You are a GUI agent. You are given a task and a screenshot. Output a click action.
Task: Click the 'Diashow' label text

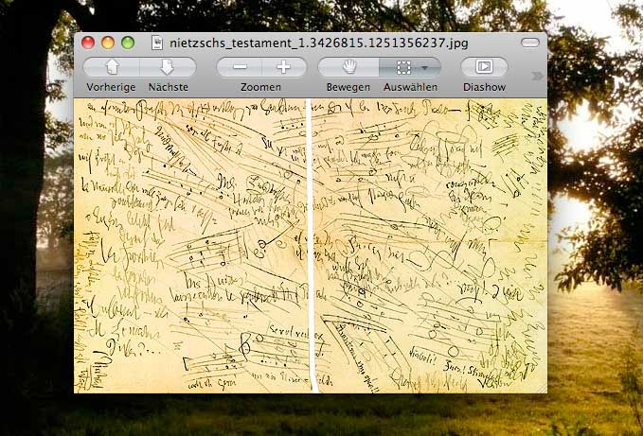(484, 87)
